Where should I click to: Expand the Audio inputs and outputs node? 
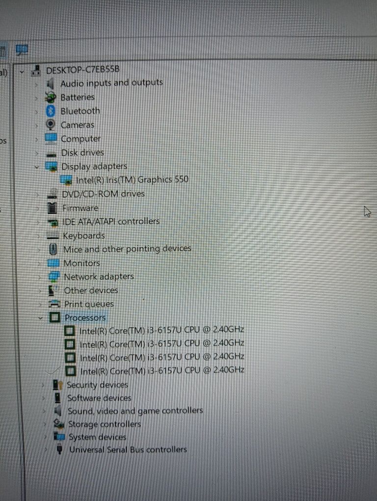36,84
